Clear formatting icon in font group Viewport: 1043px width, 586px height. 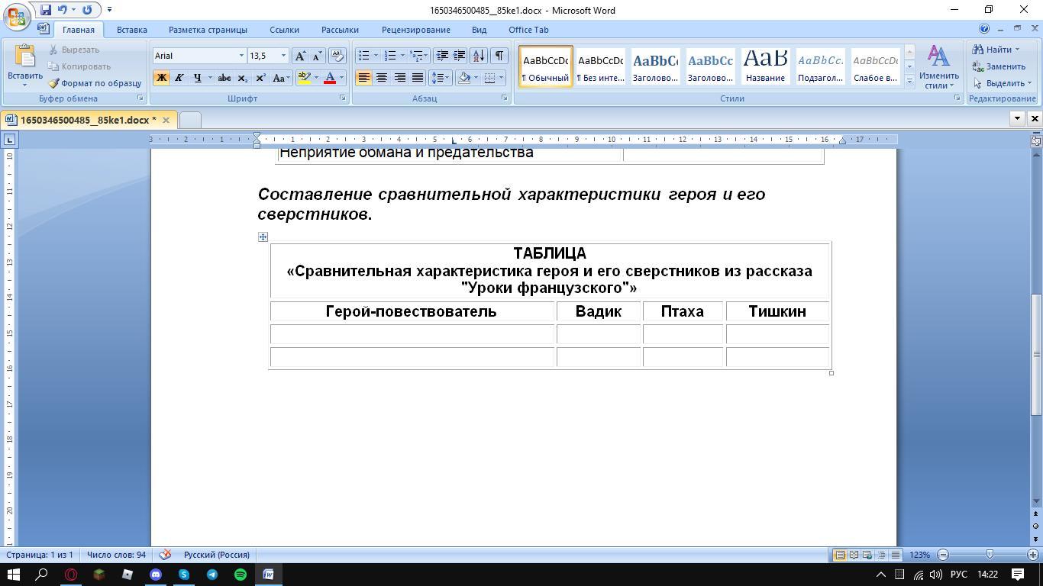pyautogui.click(x=337, y=56)
